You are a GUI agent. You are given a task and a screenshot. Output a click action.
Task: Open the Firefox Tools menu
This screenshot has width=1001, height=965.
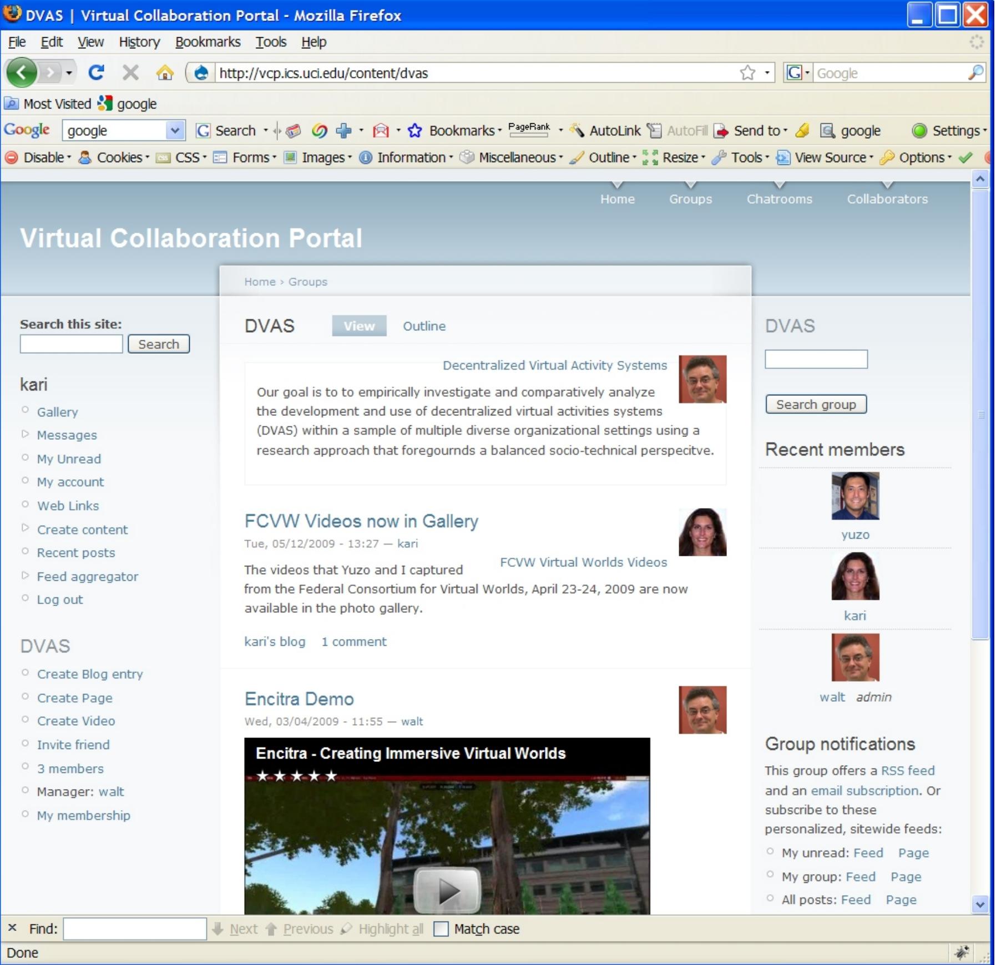tap(271, 42)
